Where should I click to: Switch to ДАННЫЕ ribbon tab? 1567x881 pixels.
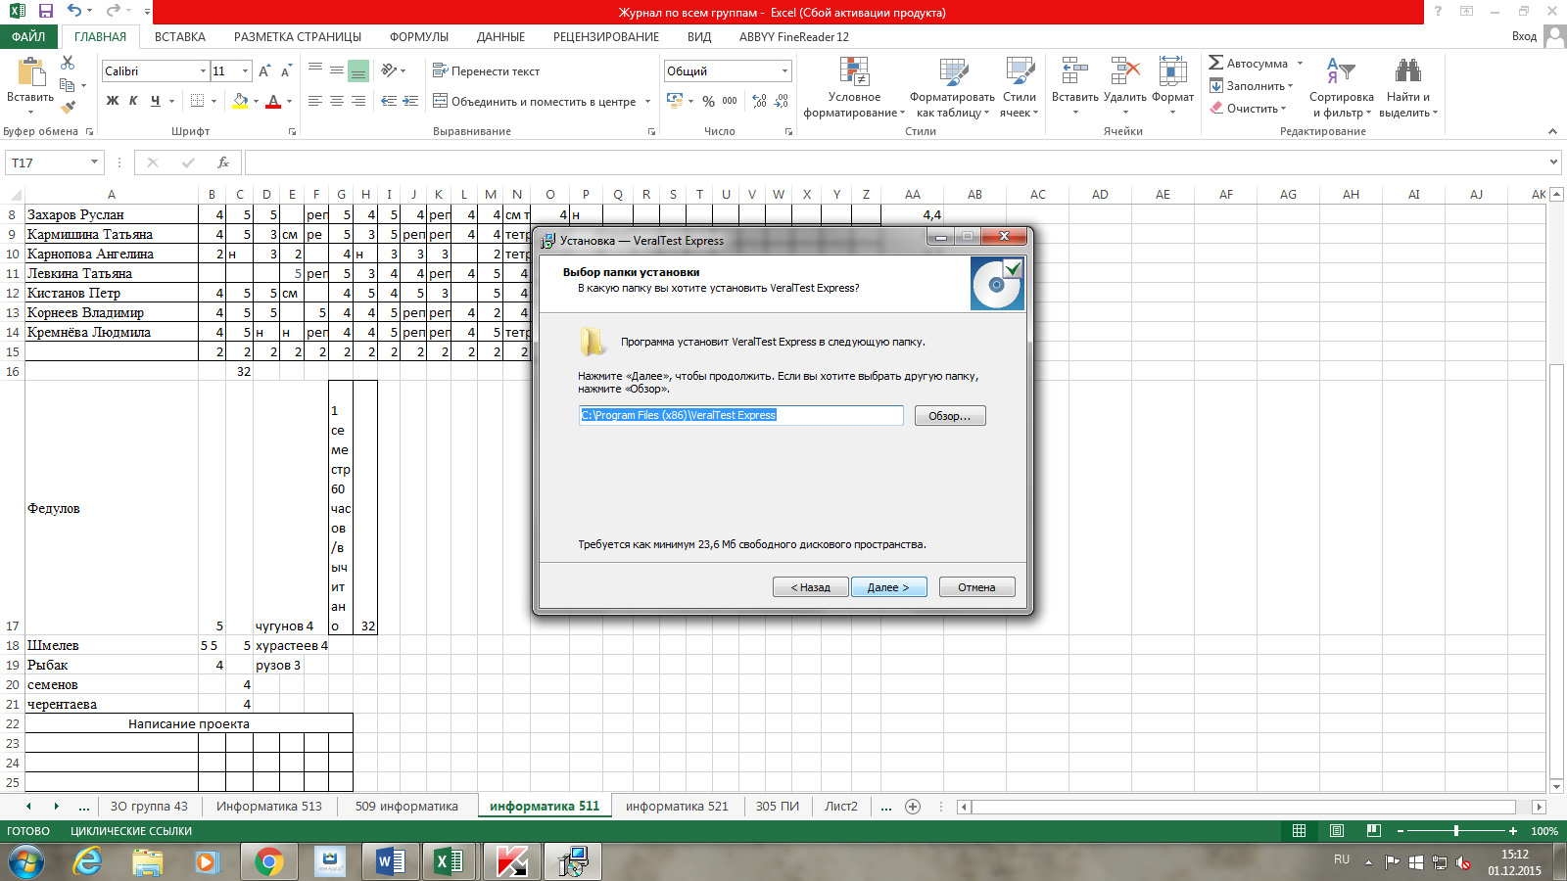500,37
